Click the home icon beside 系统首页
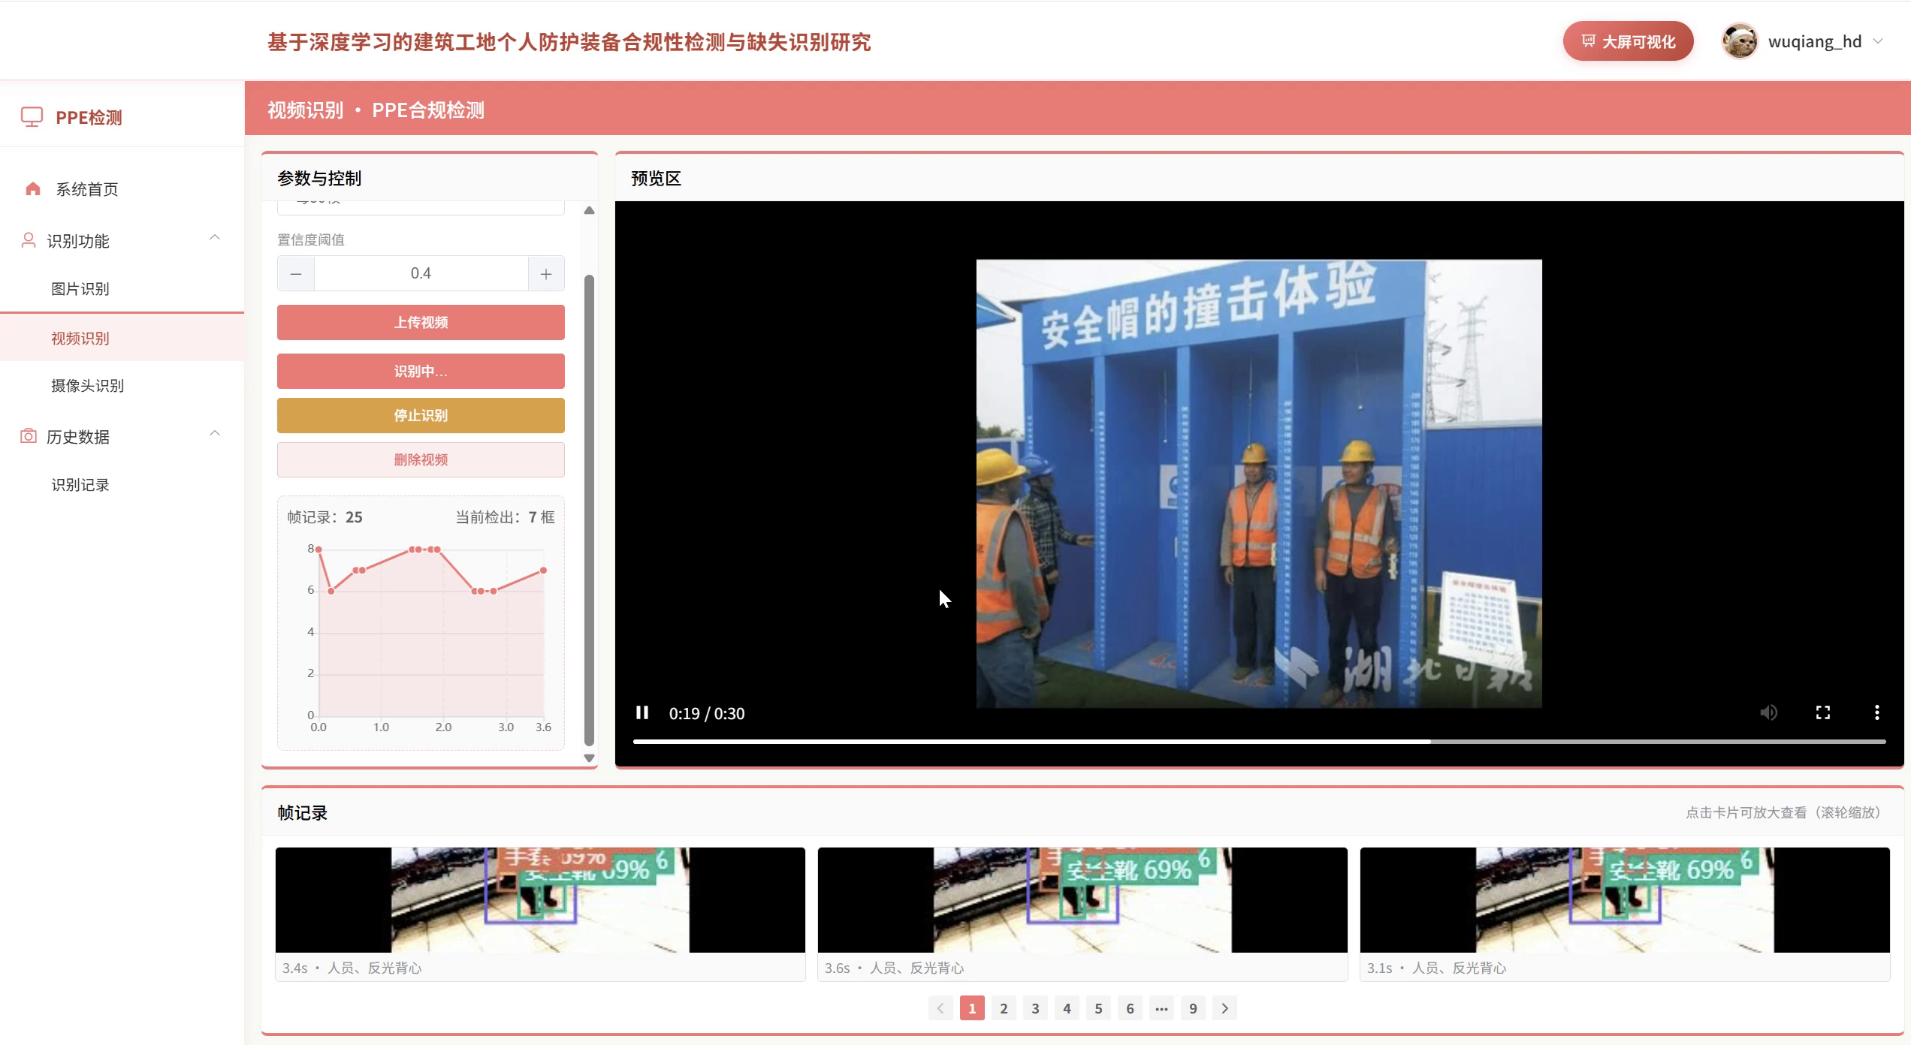1911x1045 pixels. pos(33,188)
